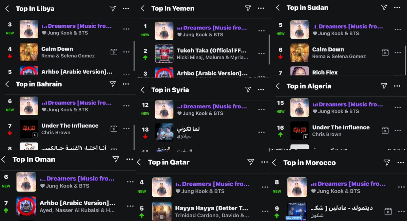Tap the share icon in Top in Bahrain

(x=113, y=84)
